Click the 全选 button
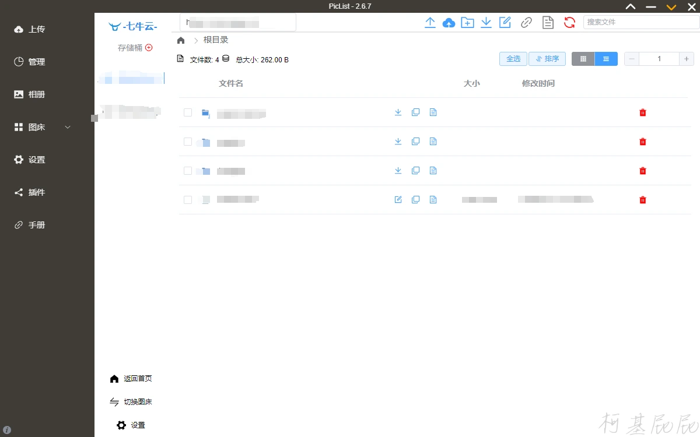The height and width of the screenshot is (437, 700). pyautogui.click(x=513, y=59)
